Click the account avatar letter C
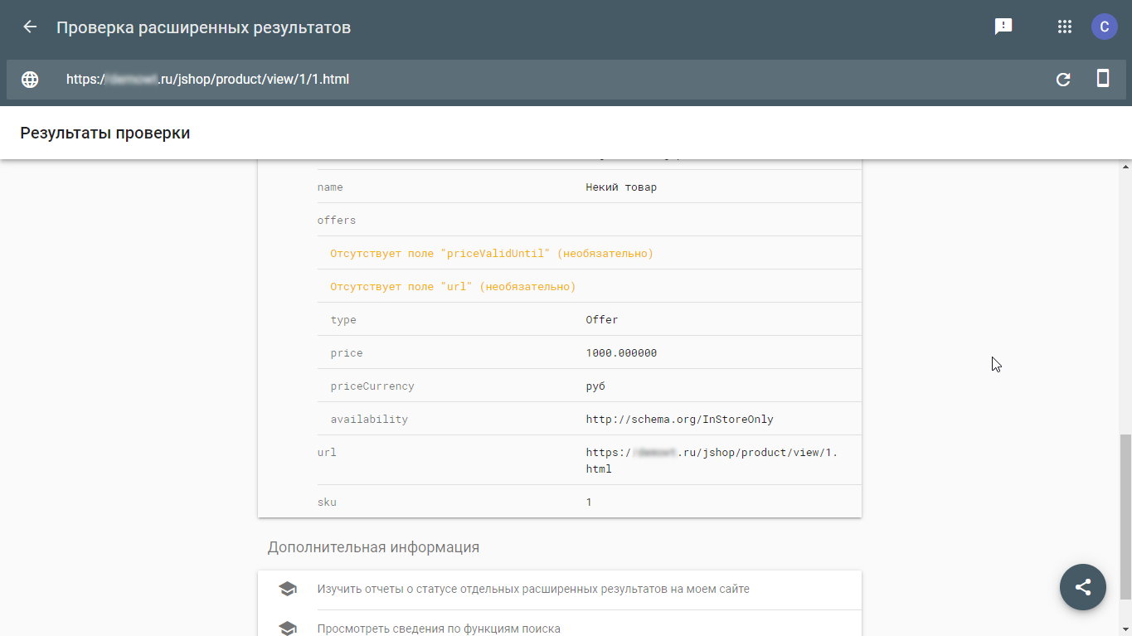 tap(1104, 27)
